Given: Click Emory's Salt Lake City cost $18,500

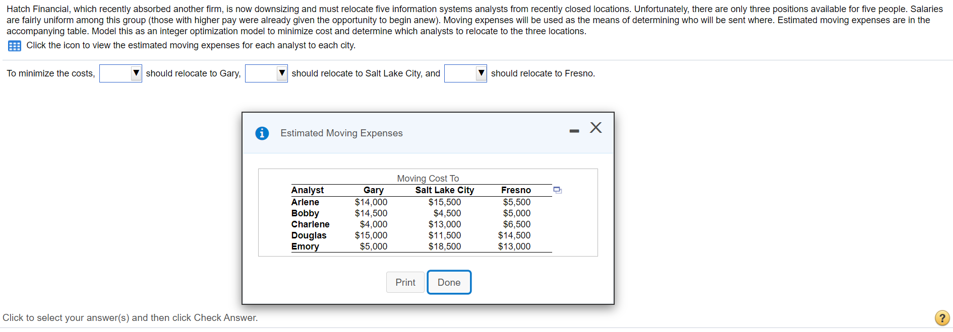Looking at the screenshot, I should (445, 246).
